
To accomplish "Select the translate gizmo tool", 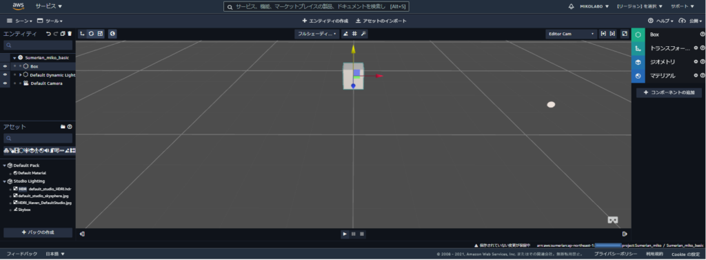I will (x=82, y=34).
